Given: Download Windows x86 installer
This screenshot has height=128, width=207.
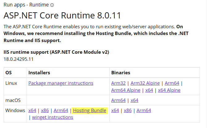Looking at the screenshot, I should 45,111.
